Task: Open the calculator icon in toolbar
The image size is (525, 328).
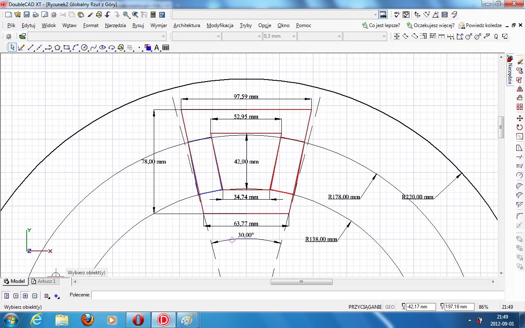Action: 153,15
